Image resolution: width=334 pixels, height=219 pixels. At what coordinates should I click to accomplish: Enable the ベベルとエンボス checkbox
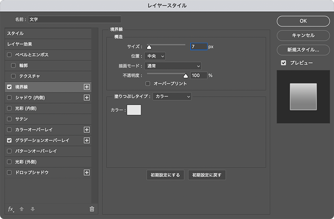point(9,55)
